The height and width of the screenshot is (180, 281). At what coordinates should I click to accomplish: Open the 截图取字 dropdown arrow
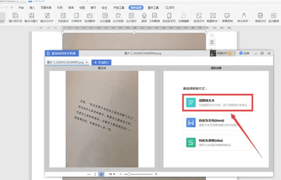tap(219, 21)
